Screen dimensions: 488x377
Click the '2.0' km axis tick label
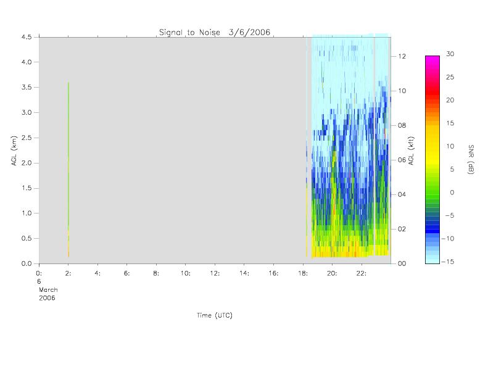27,163
